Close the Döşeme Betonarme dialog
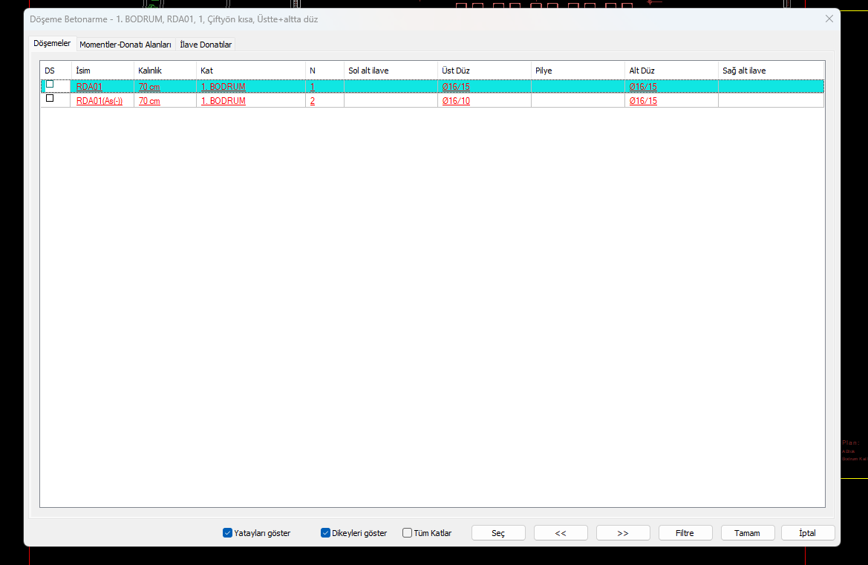 pyautogui.click(x=829, y=19)
